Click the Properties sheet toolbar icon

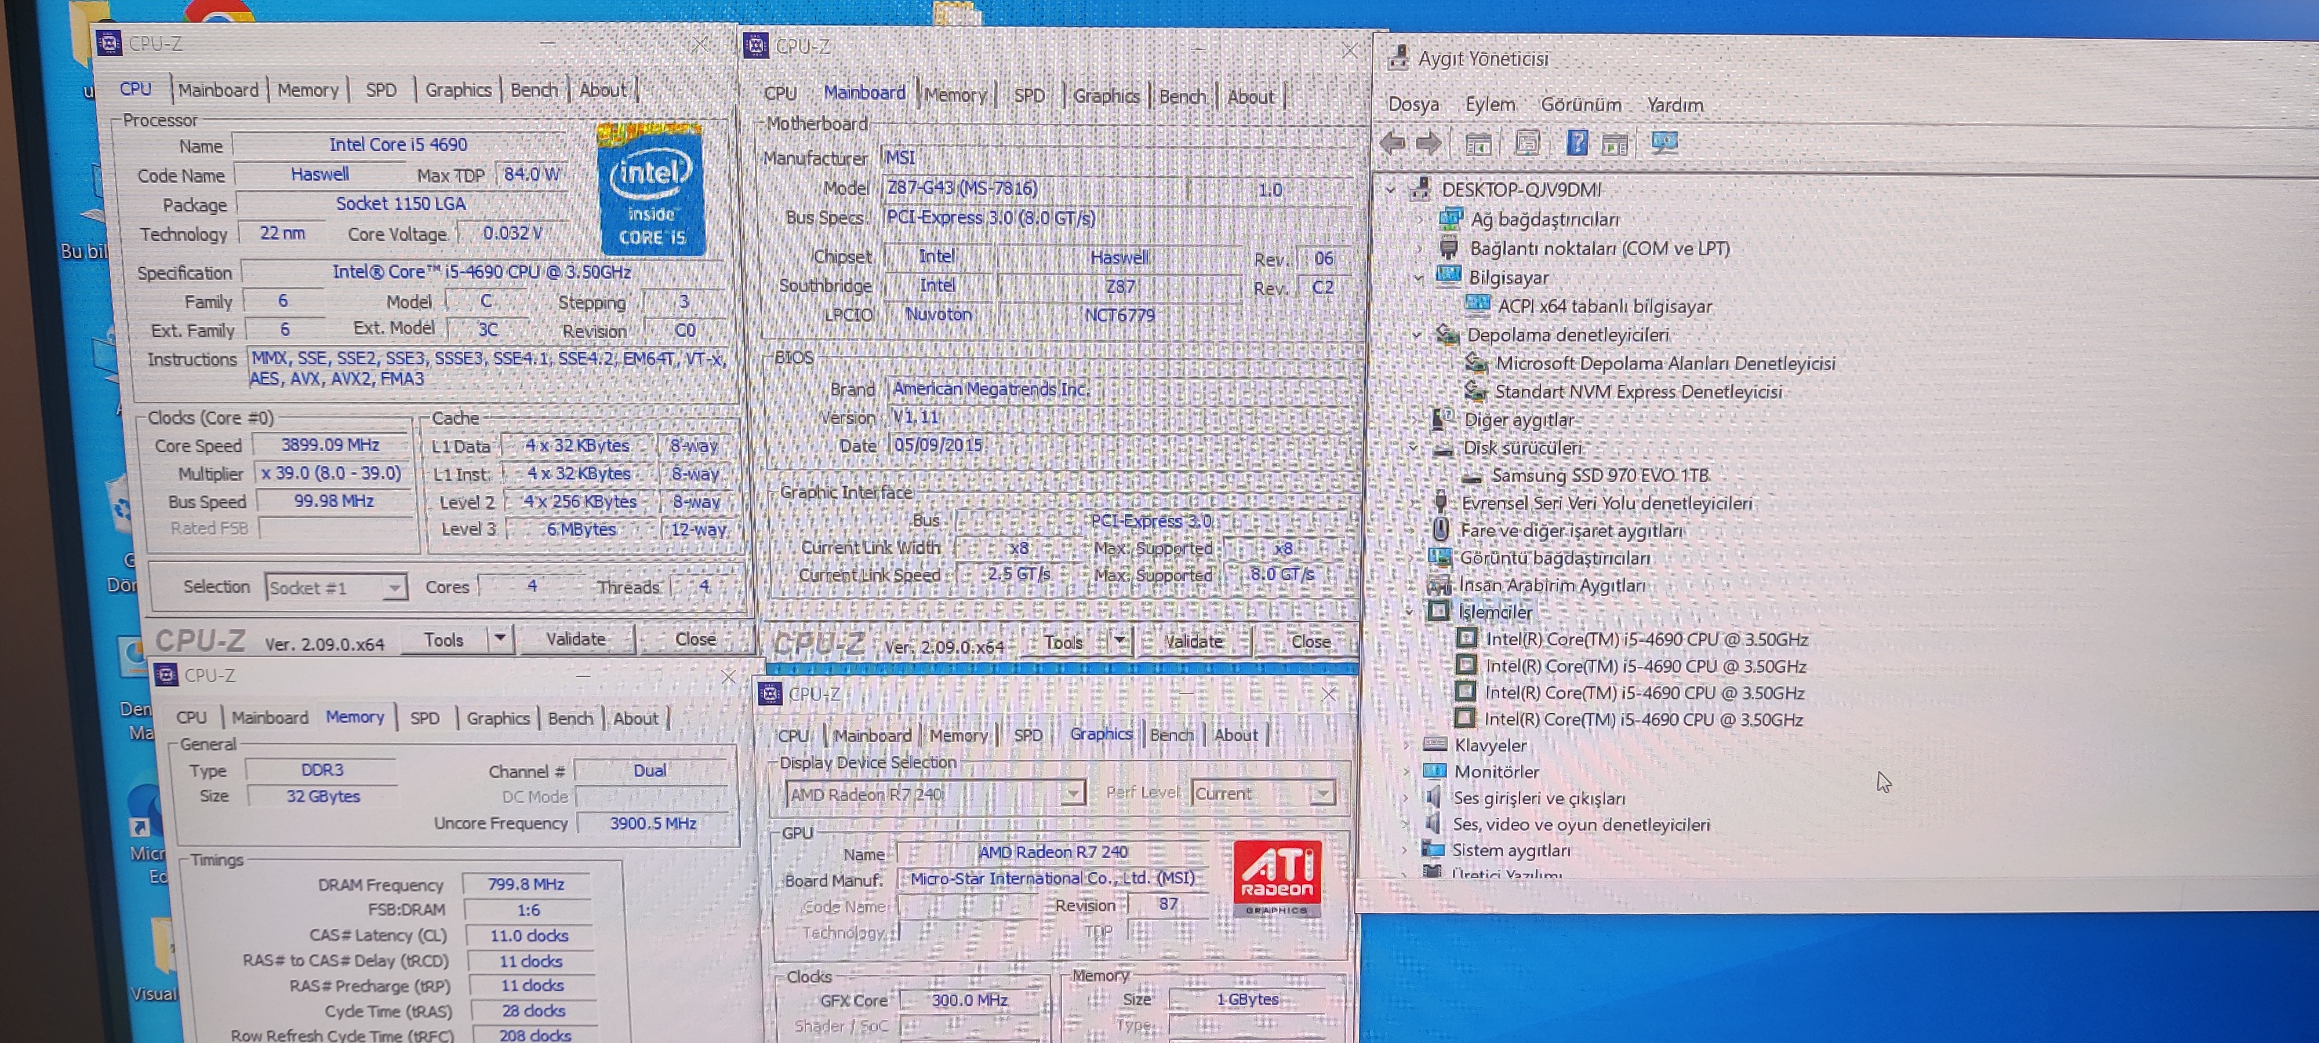coord(1527,143)
